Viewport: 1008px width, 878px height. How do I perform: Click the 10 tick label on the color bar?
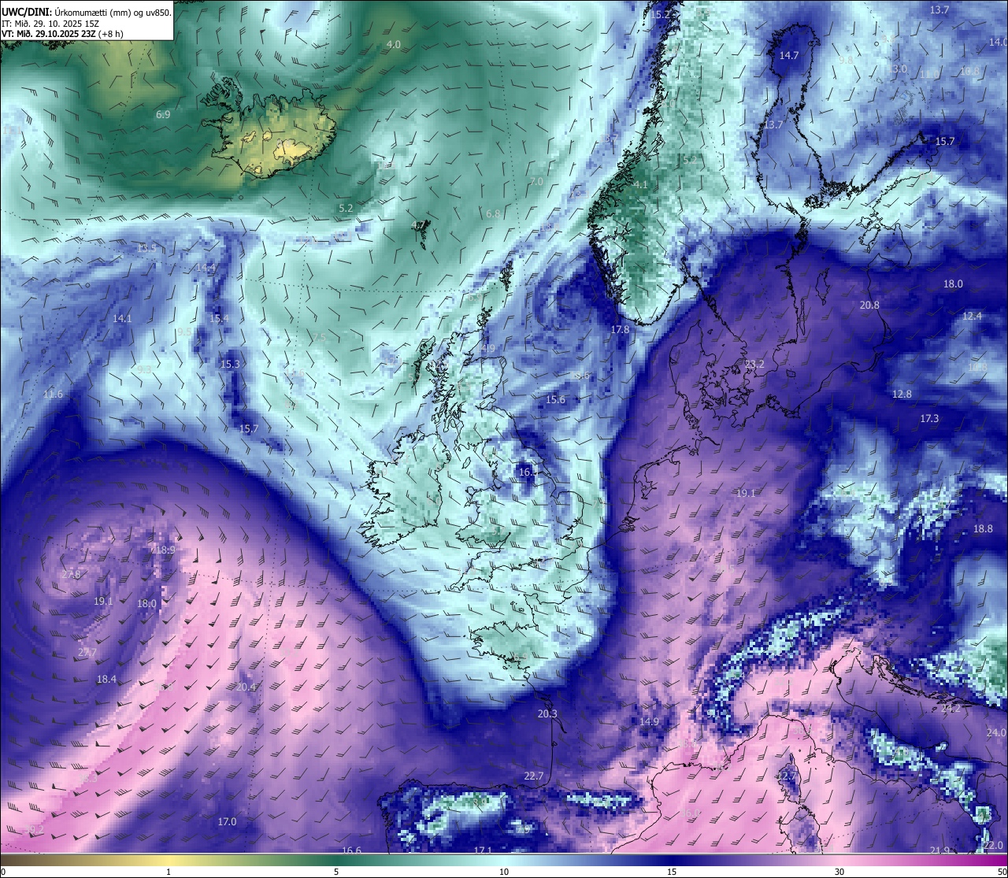tap(504, 872)
